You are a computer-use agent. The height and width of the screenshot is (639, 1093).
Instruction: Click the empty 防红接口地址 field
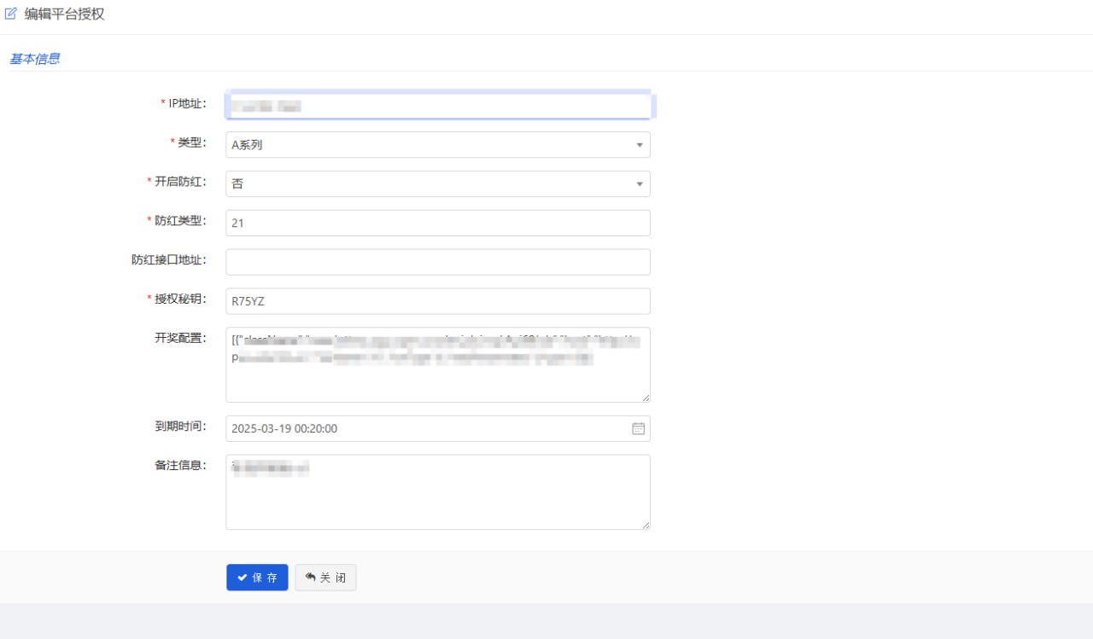click(x=437, y=262)
